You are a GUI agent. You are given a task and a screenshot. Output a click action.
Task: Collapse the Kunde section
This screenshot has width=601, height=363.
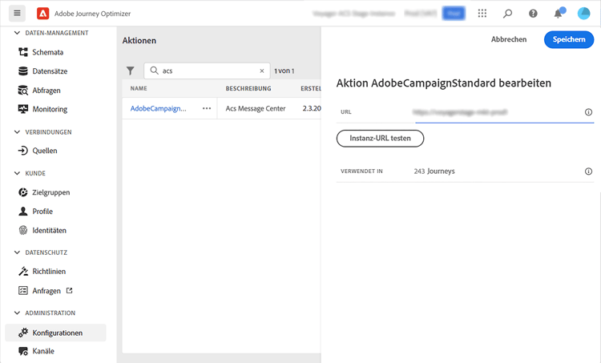[17, 173]
